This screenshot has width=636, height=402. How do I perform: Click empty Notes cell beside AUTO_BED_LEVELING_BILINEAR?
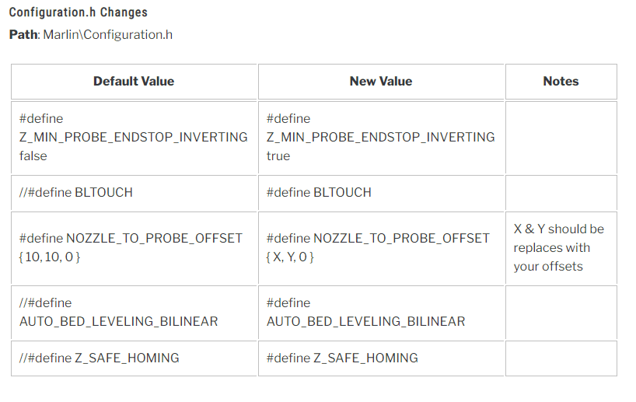coord(561,313)
